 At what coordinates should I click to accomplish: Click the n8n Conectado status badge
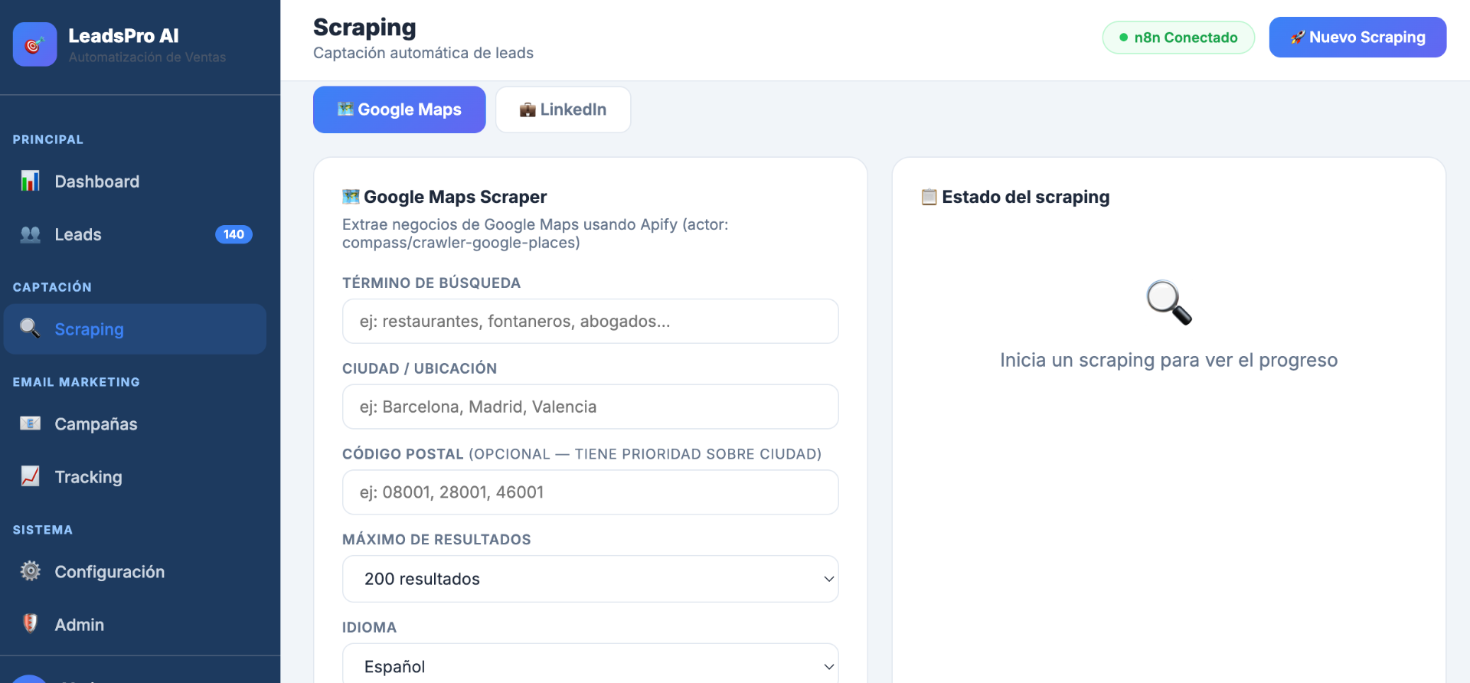pos(1178,38)
